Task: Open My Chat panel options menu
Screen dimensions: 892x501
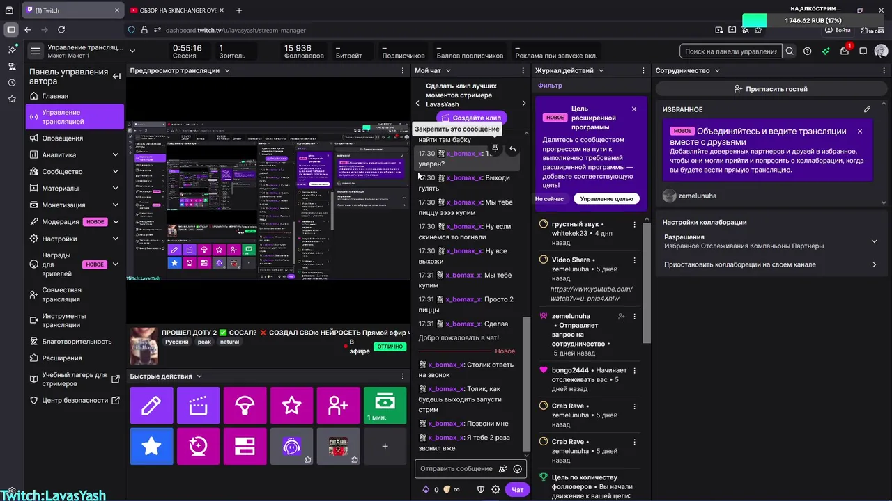Action: pyautogui.click(x=523, y=70)
